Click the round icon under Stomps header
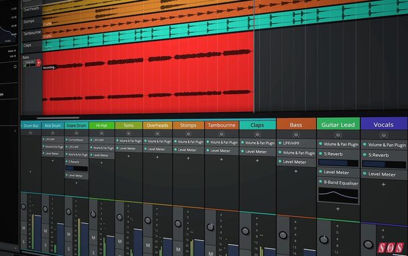Viewport: 408px width, 256px height. click(188, 134)
